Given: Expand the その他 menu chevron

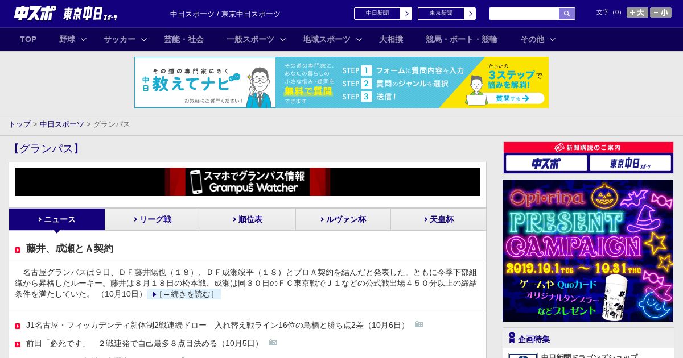Looking at the screenshot, I should [553, 39].
